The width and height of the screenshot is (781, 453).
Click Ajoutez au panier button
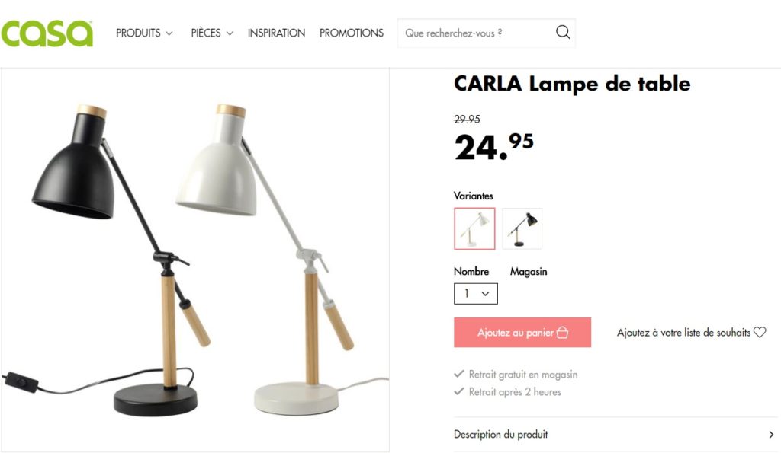pyautogui.click(x=522, y=332)
